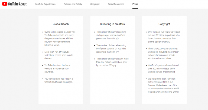Select the Copyright tab in top navigation
The image size is (208, 110).
click(95, 4)
